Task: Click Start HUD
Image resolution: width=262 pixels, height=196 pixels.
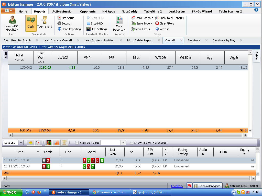Action: (x=95, y=18)
